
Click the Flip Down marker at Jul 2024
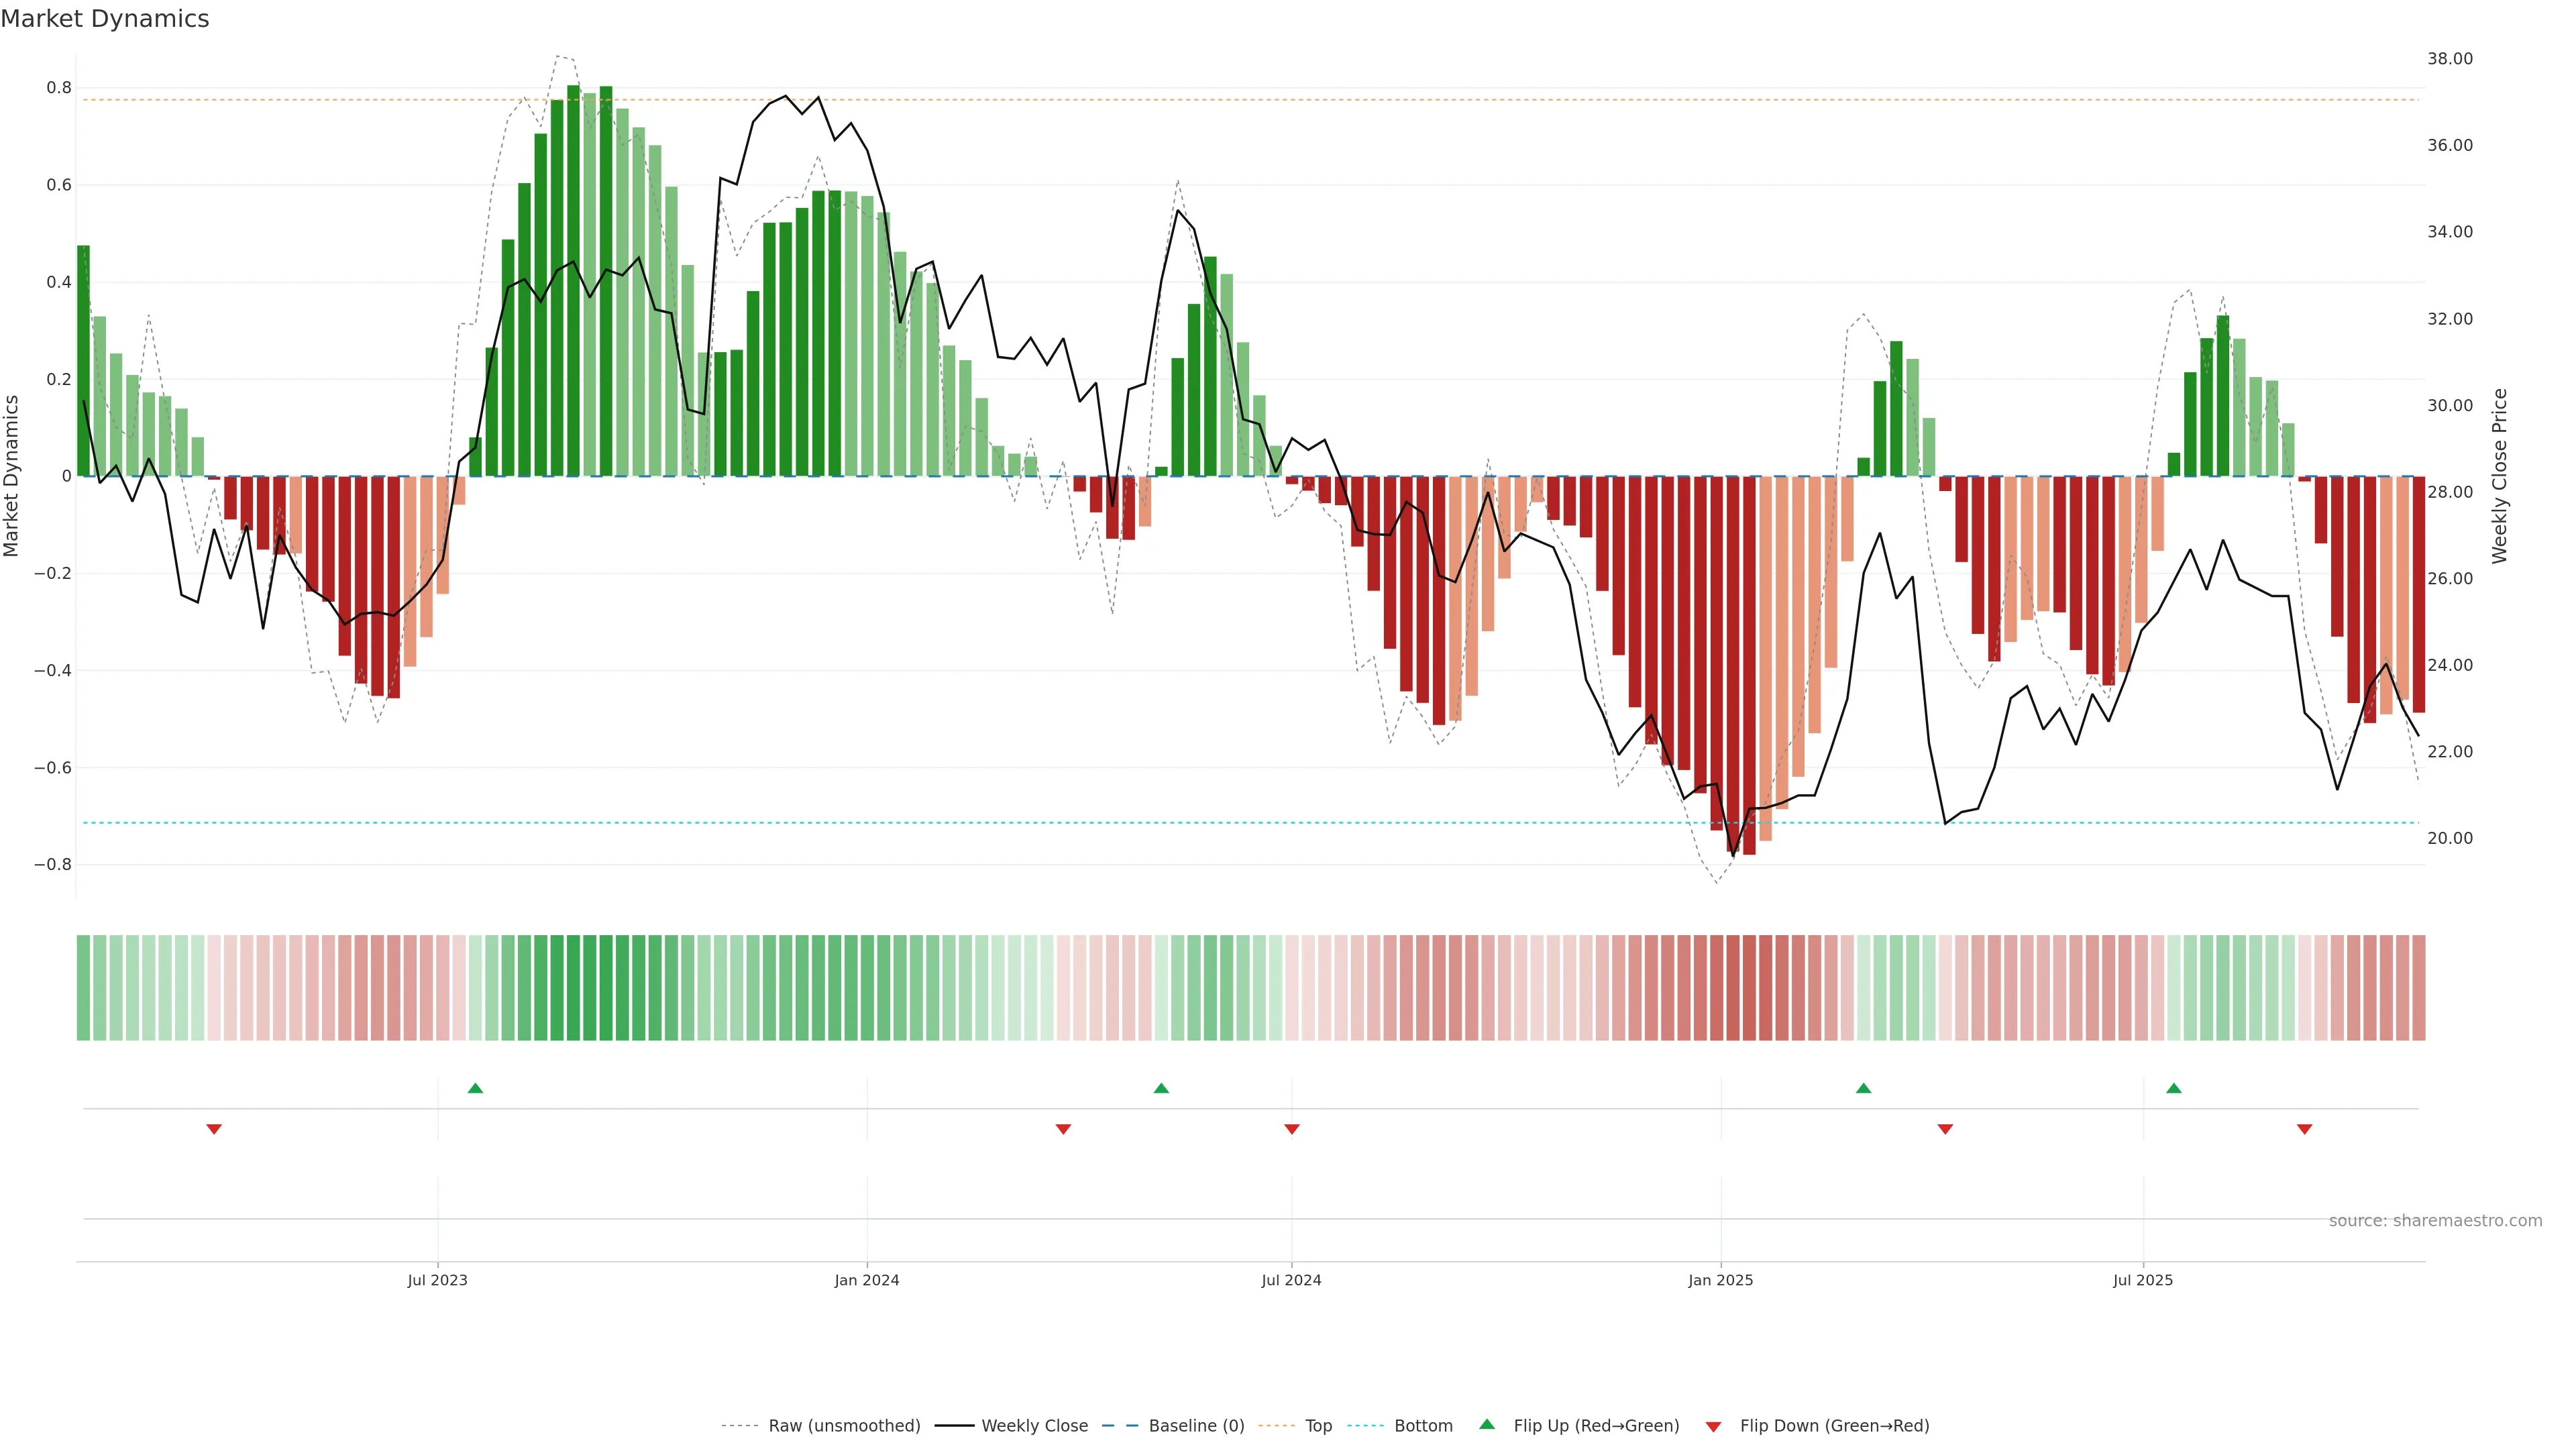[1292, 1129]
